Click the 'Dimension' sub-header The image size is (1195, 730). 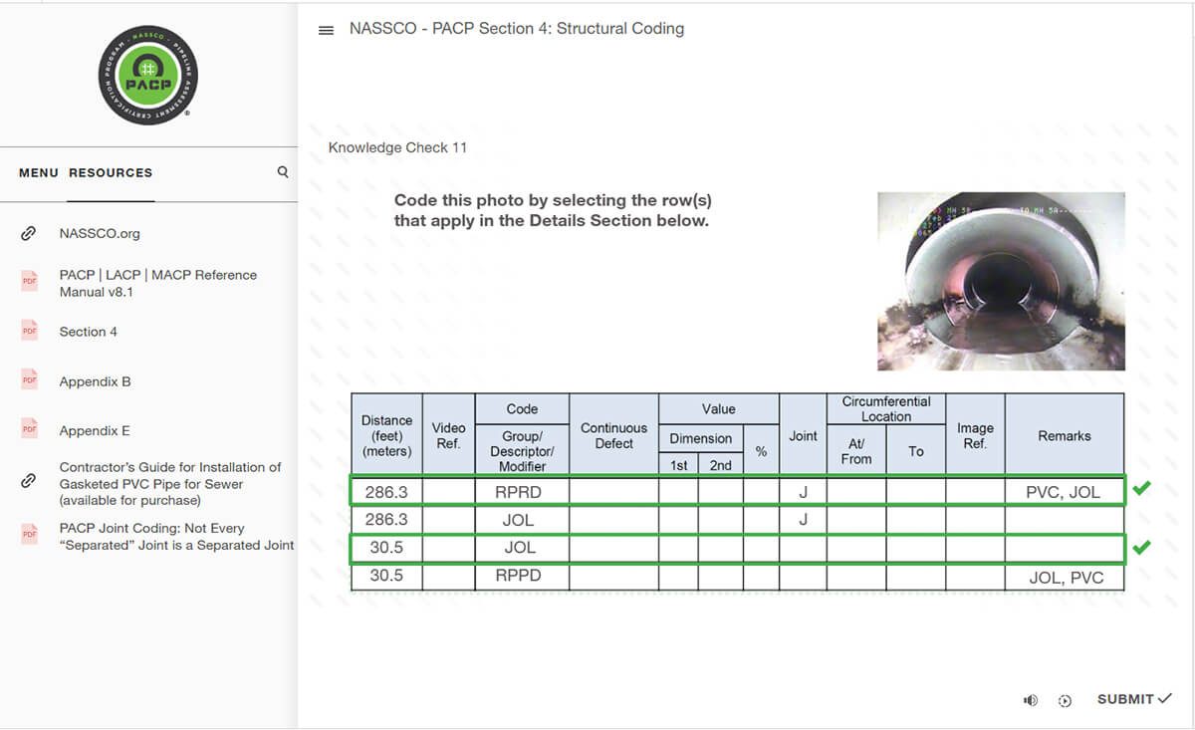click(700, 438)
